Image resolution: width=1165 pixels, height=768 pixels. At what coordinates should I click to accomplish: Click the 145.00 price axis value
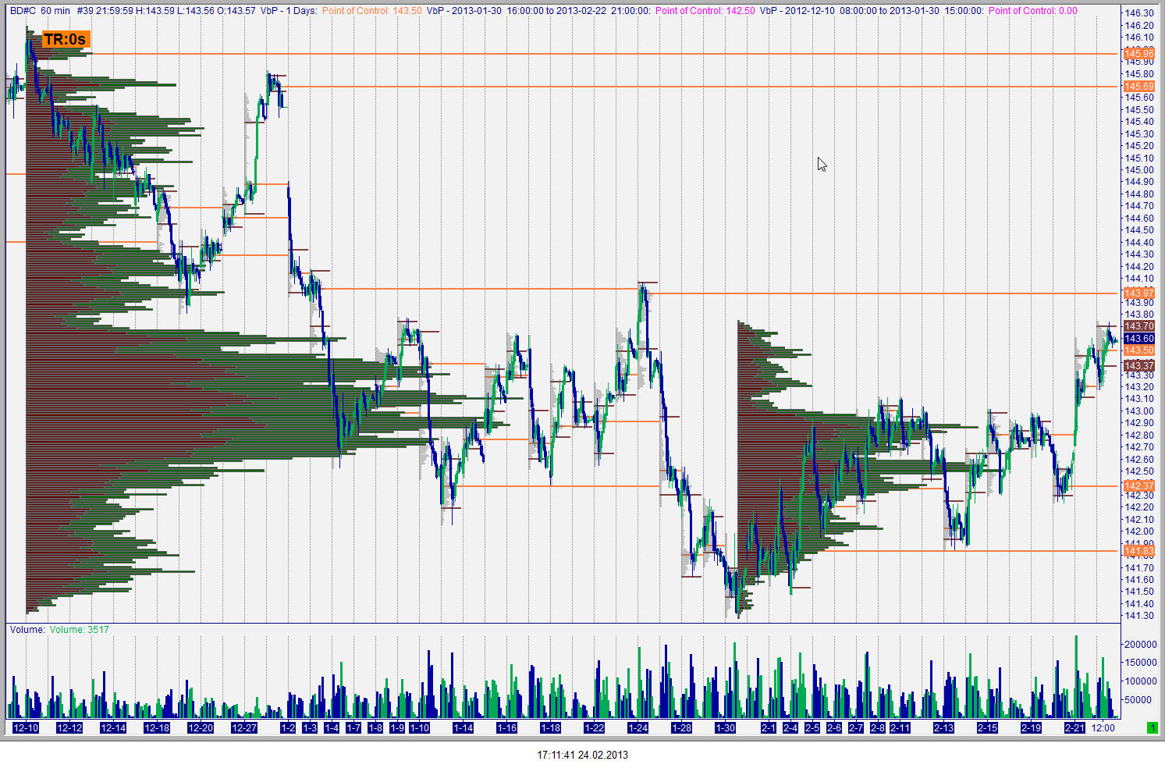(x=1140, y=170)
